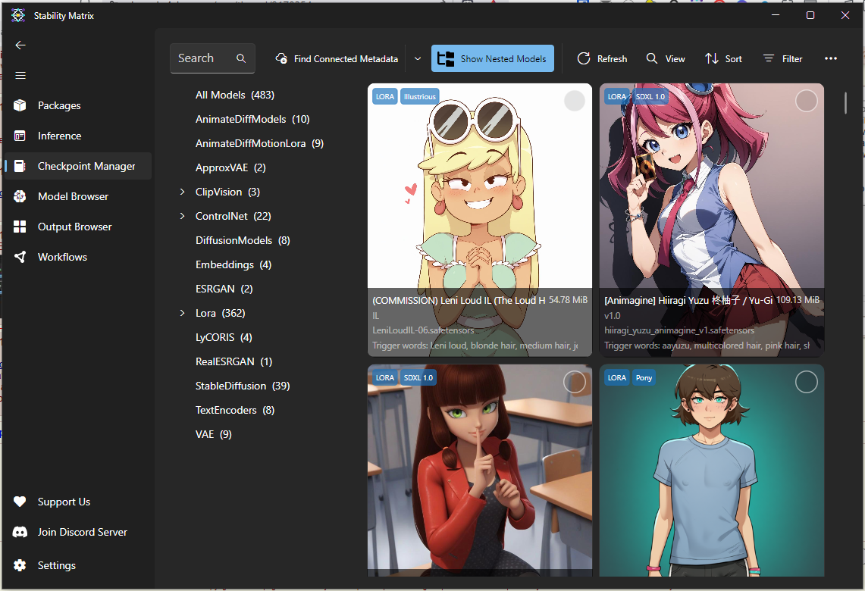
Task: Select AnimateDiffMotionLora (9) category
Action: tap(259, 143)
